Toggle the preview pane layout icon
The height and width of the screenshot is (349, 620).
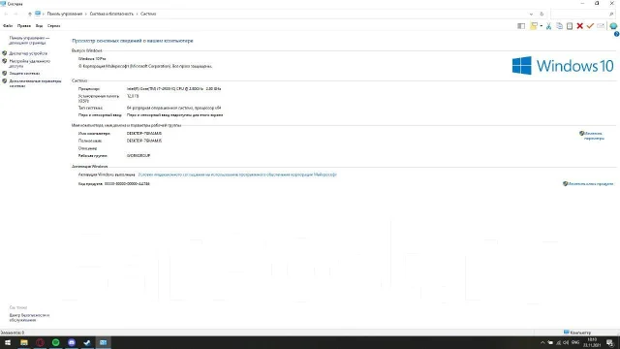pyautogui.click(x=521, y=26)
